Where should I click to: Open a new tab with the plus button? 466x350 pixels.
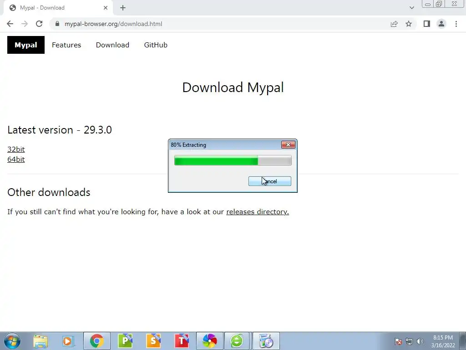(123, 8)
